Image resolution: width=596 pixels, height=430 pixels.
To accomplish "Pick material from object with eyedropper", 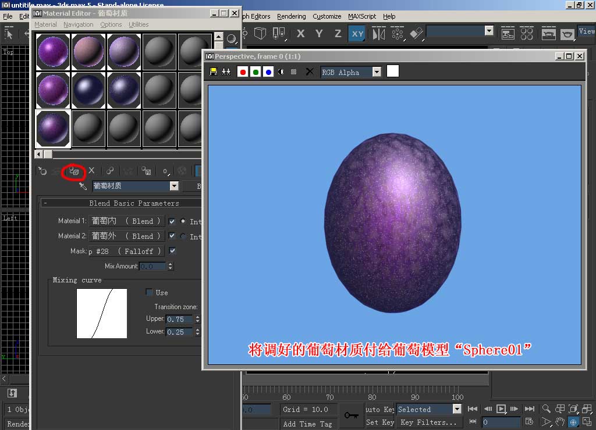I will pyautogui.click(x=83, y=187).
